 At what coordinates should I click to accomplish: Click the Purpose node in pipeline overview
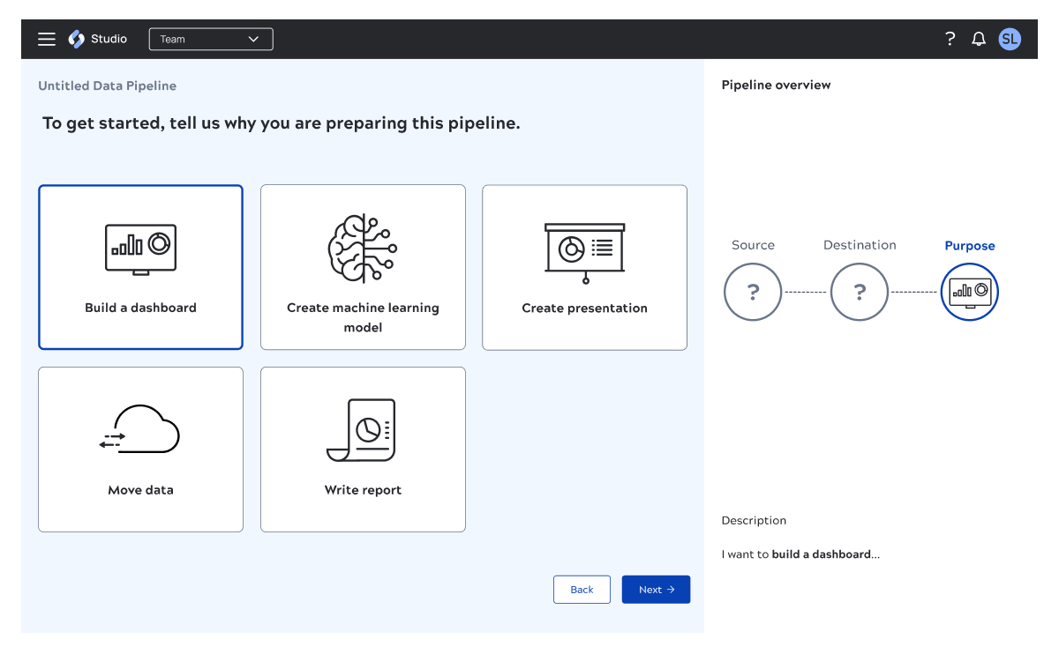click(969, 292)
